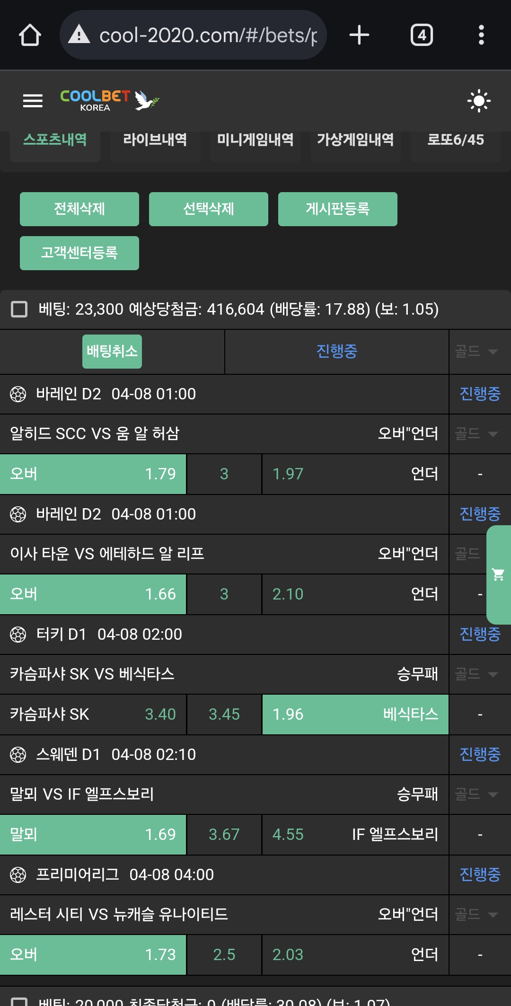
Task: Open the browser three-dot menu
Action: [481, 35]
